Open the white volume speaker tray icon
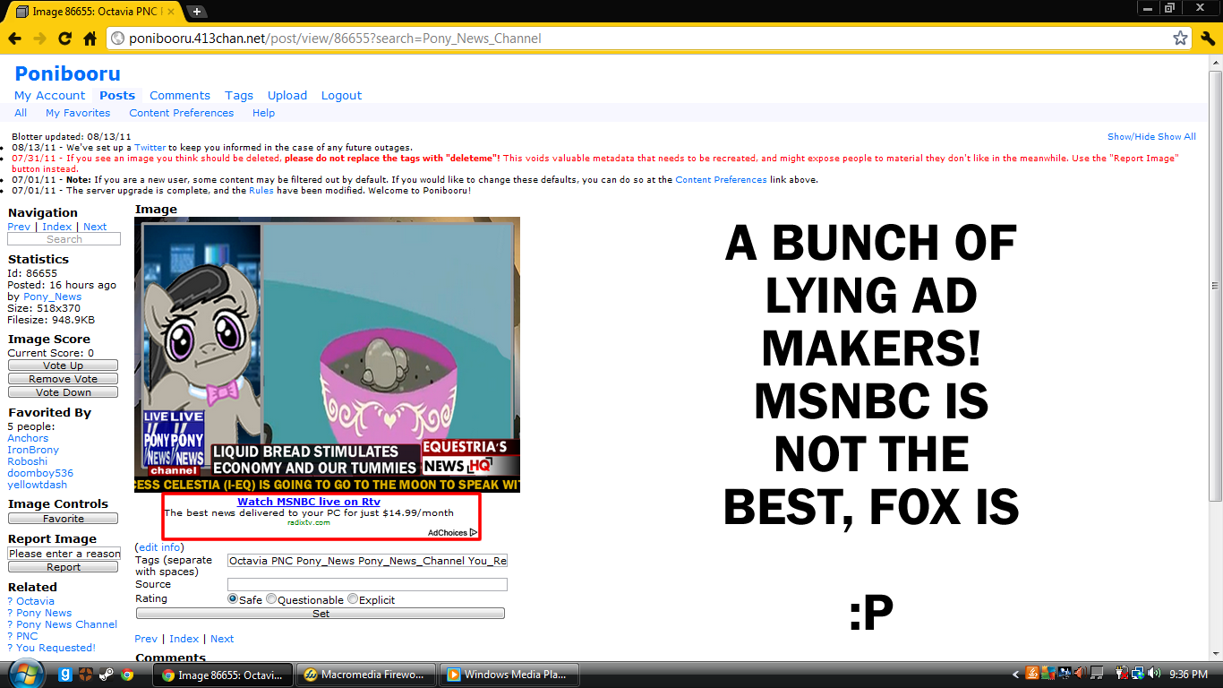 pyautogui.click(x=1154, y=674)
